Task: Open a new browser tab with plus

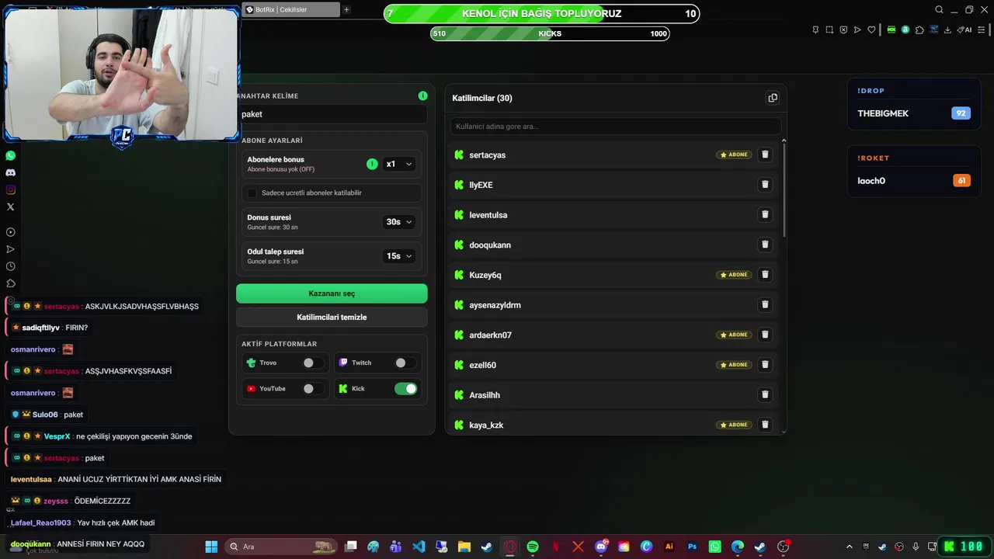Action: point(346,9)
